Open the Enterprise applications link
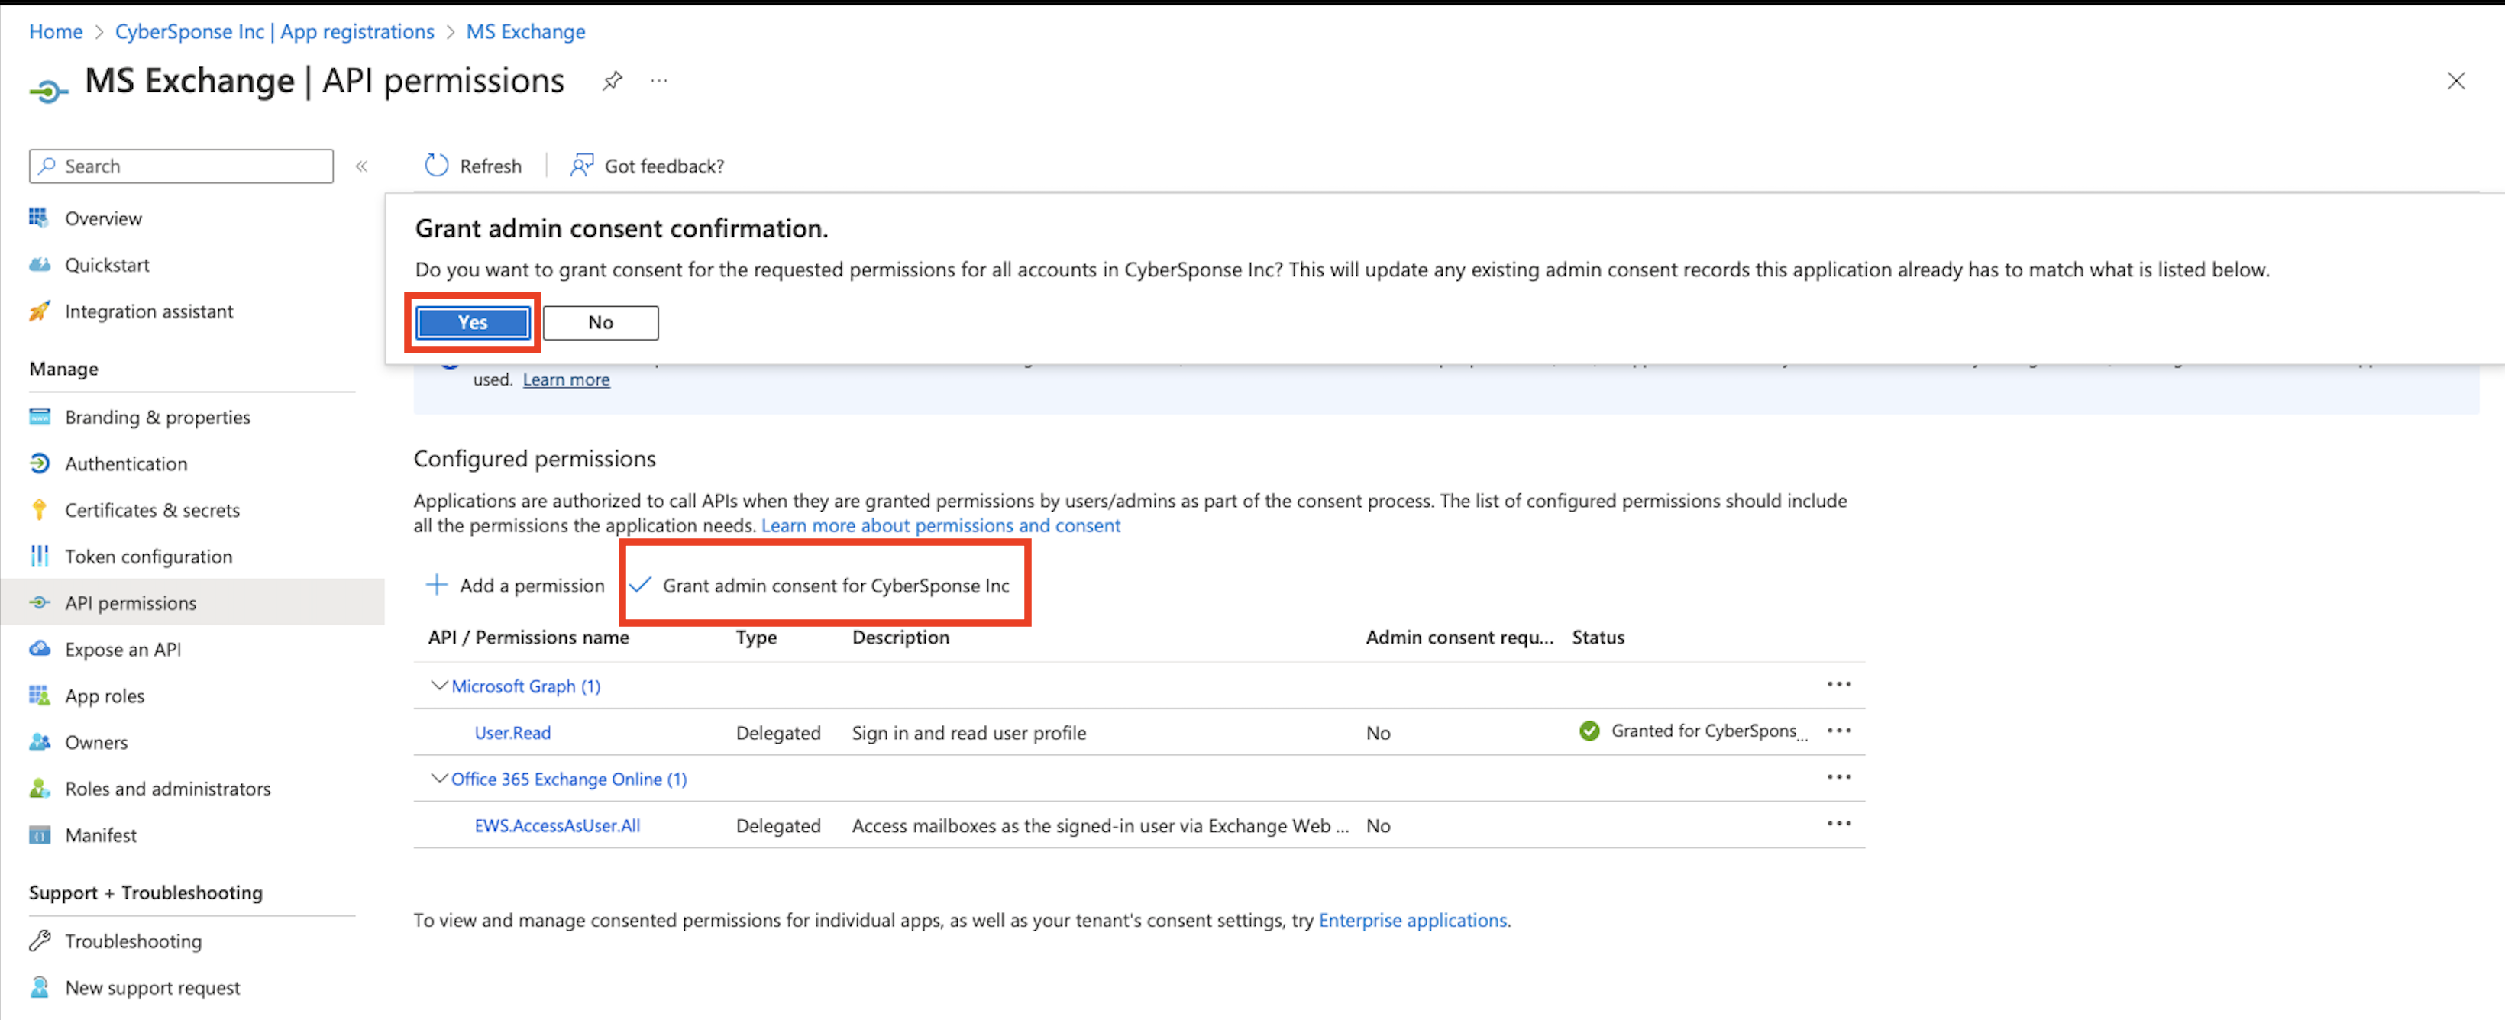 1412,920
